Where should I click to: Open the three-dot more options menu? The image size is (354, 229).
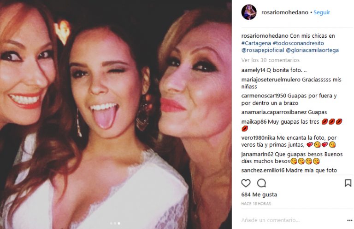(x=350, y=220)
